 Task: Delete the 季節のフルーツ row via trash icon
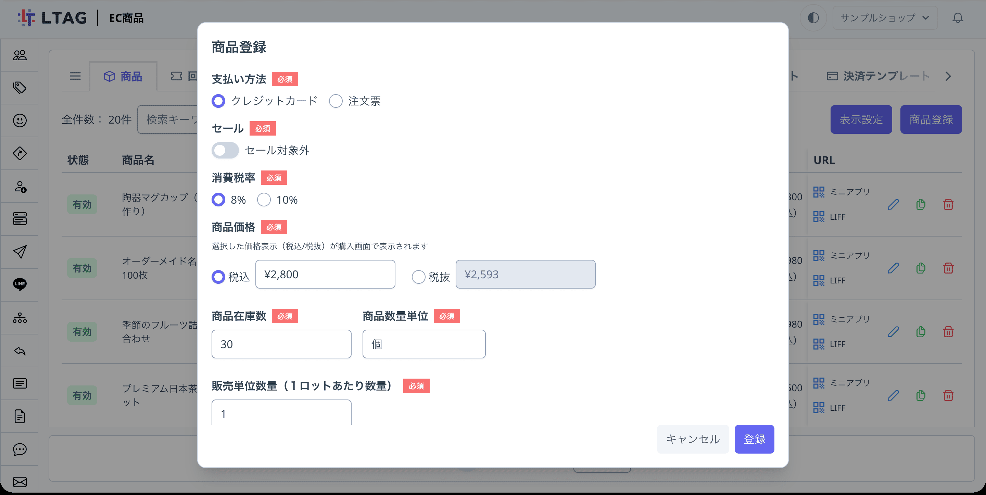948,331
